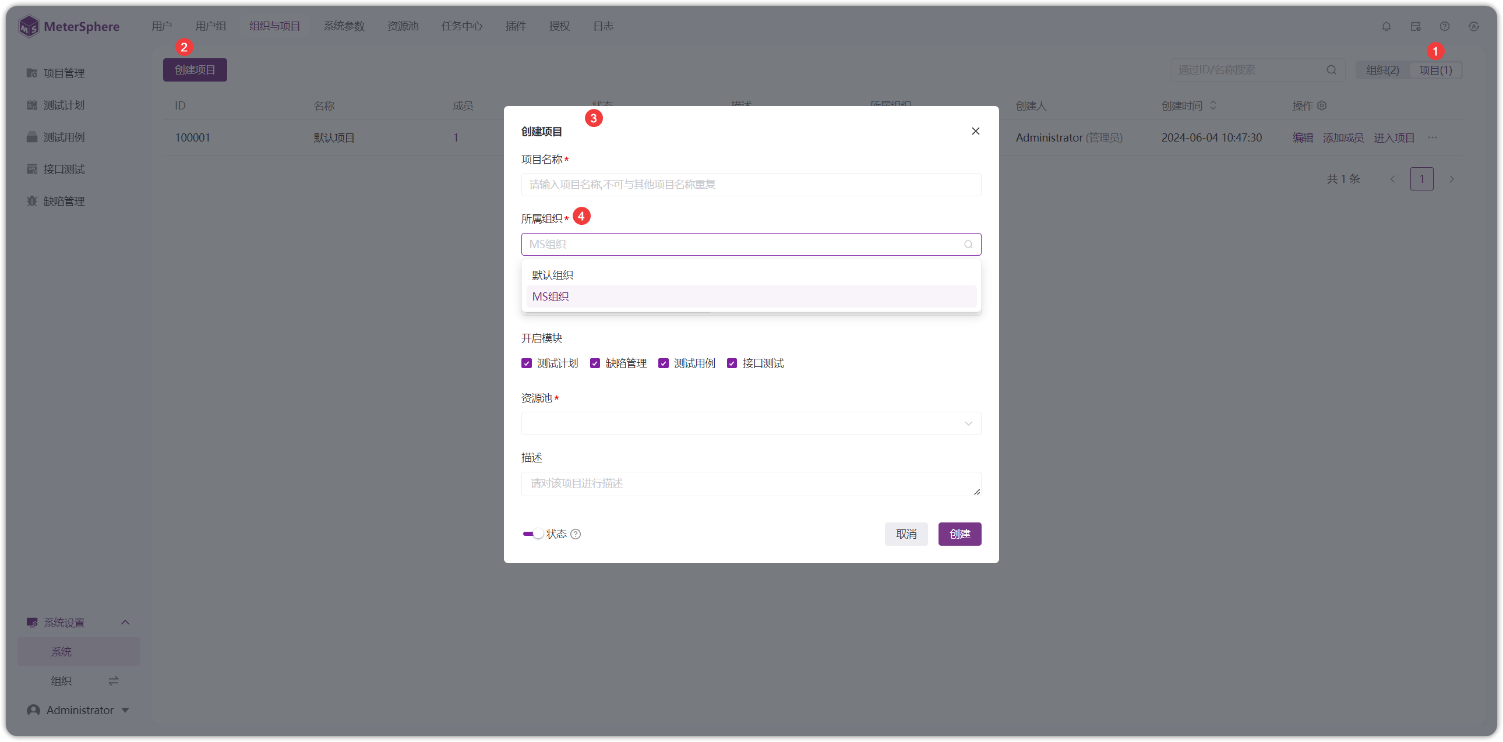Uncheck the 接口测试 module checkbox
Image resolution: width=1503 pixels, height=742 pixels.
[x=732, y=363]
